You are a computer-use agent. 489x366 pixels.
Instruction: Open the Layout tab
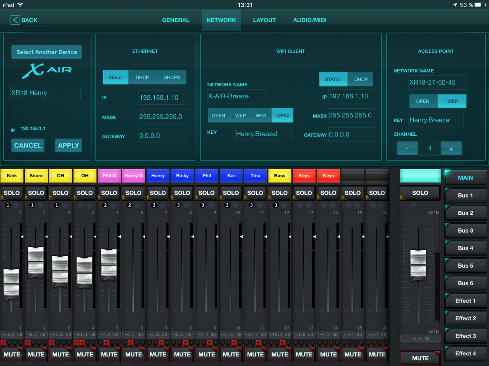pos(264,20)
